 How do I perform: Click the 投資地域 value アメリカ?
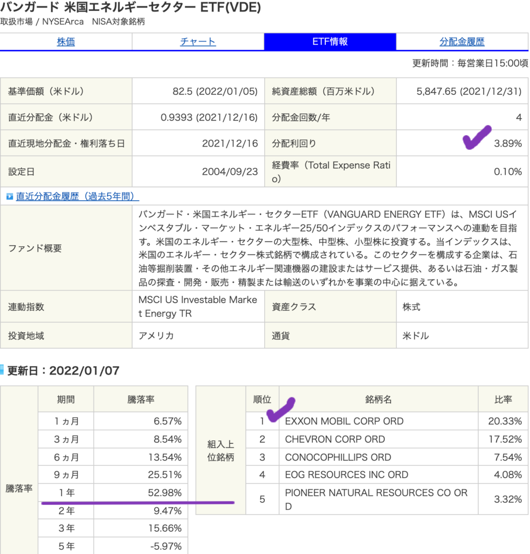coord(156,335)
